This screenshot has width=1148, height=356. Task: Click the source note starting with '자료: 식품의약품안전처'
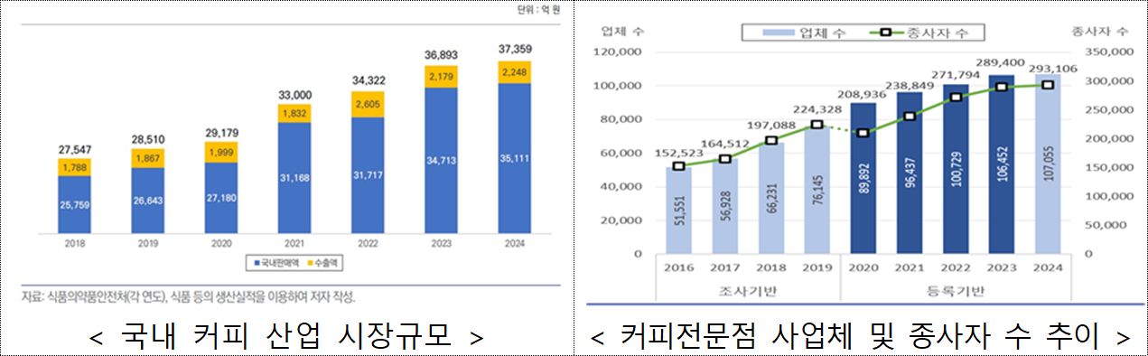click(x=189, y=296)
